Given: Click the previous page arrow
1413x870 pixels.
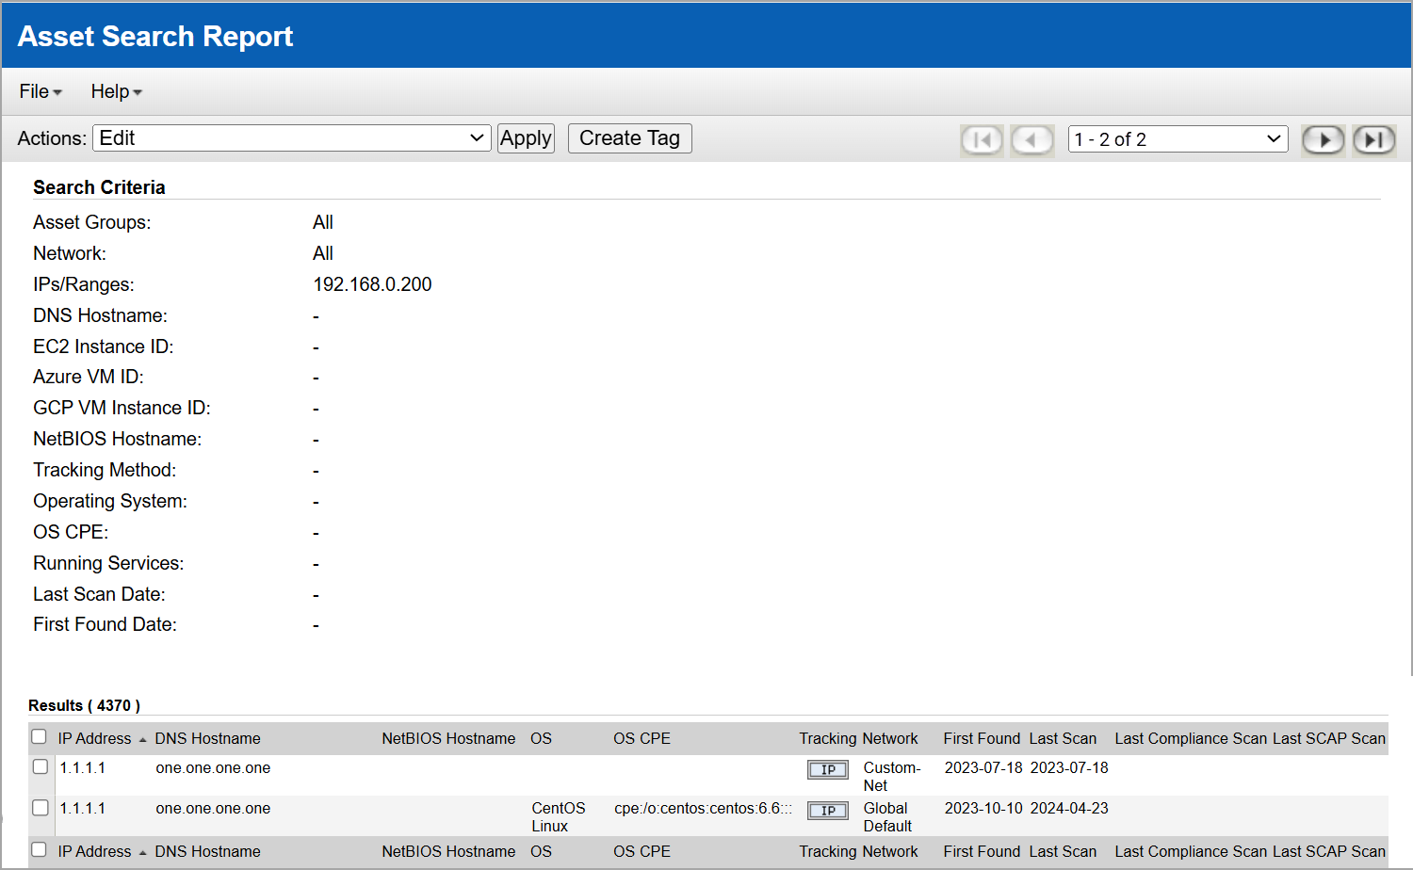Looking at the screenshot, I should pos(1031,138).
